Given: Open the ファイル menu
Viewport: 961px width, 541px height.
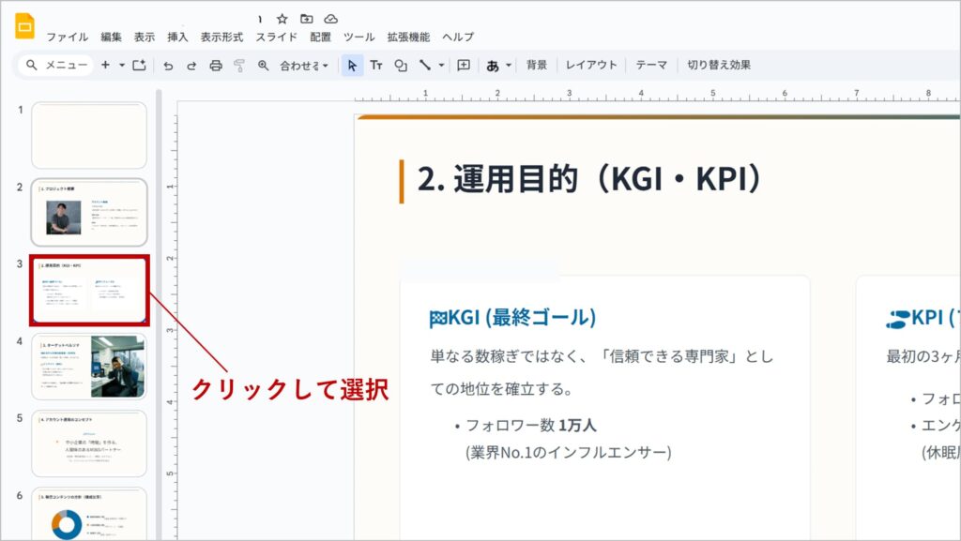Looking at the screenshot, I should pyautogui.click(x=67, y=38).
